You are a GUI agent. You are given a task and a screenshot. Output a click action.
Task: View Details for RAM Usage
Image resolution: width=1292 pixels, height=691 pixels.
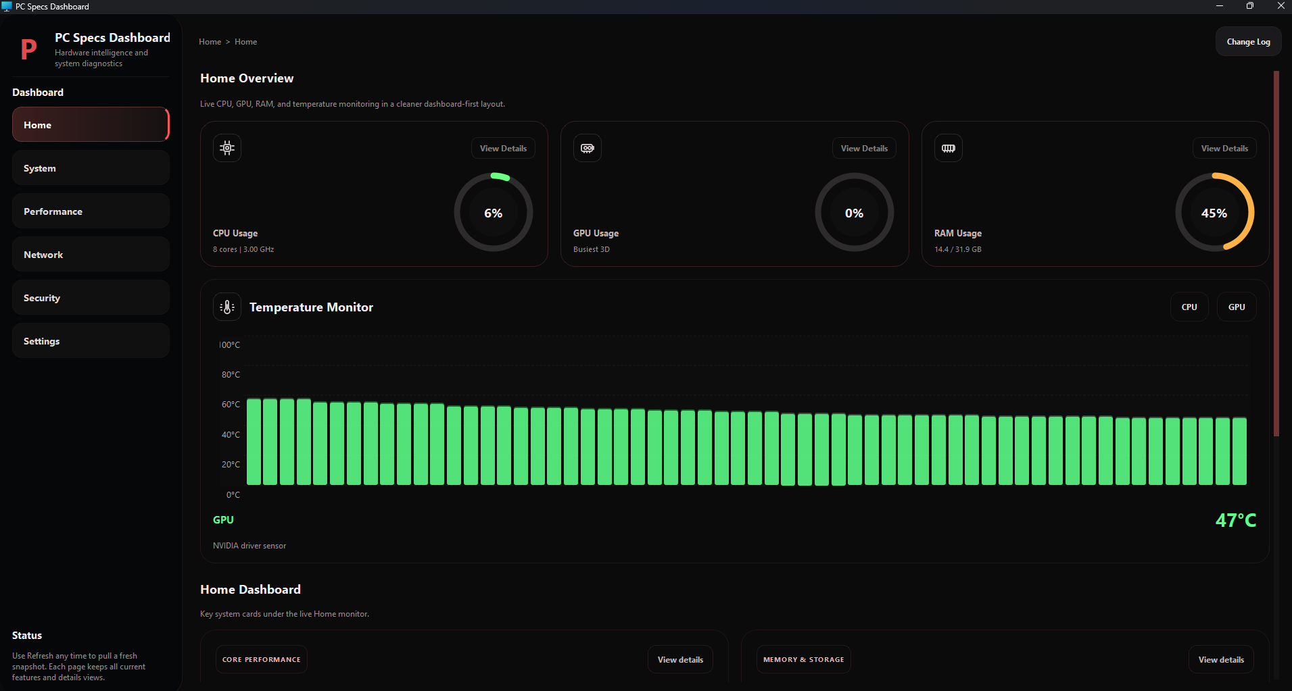(x=1224, y=148)
